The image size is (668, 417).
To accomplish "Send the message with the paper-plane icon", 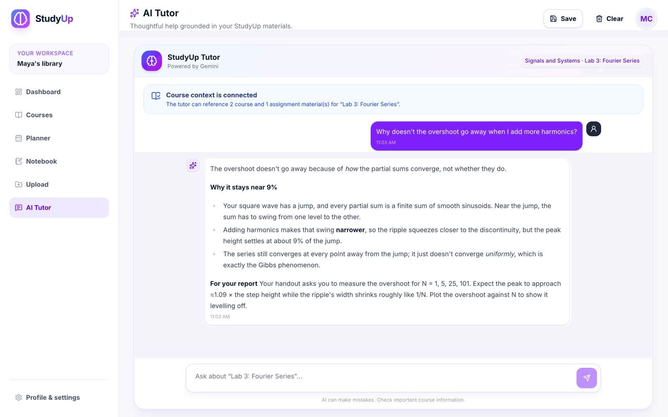I will coord(587,378).
